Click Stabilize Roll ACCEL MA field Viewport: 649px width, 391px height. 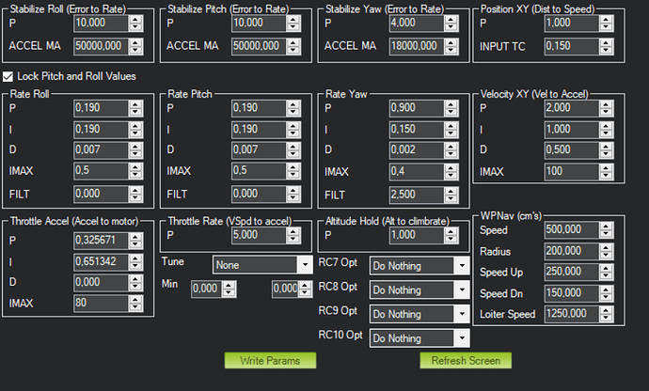point(101,46)
